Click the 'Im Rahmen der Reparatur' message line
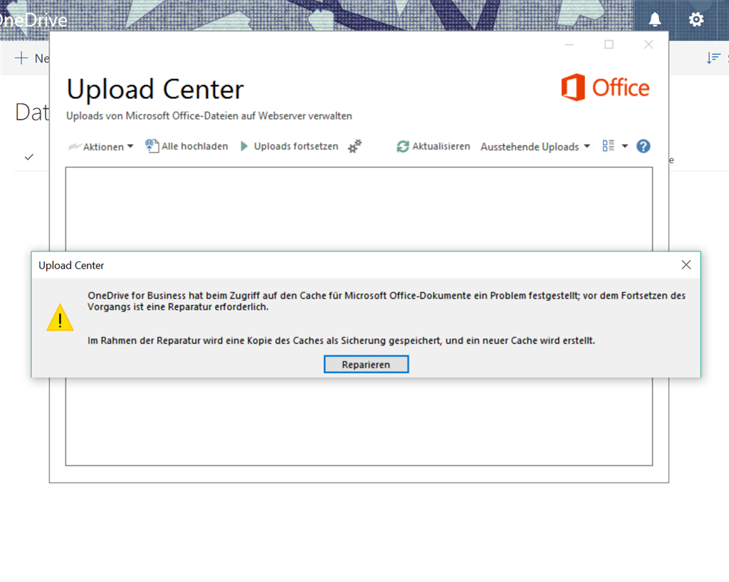This screenshot has width=729, height=582. coord(341,341)
